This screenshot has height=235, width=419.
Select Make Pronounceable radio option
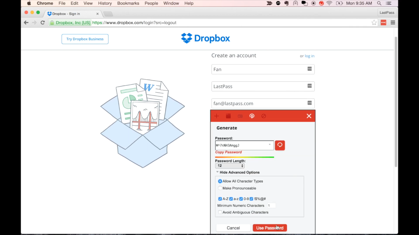tap(220, 188)
